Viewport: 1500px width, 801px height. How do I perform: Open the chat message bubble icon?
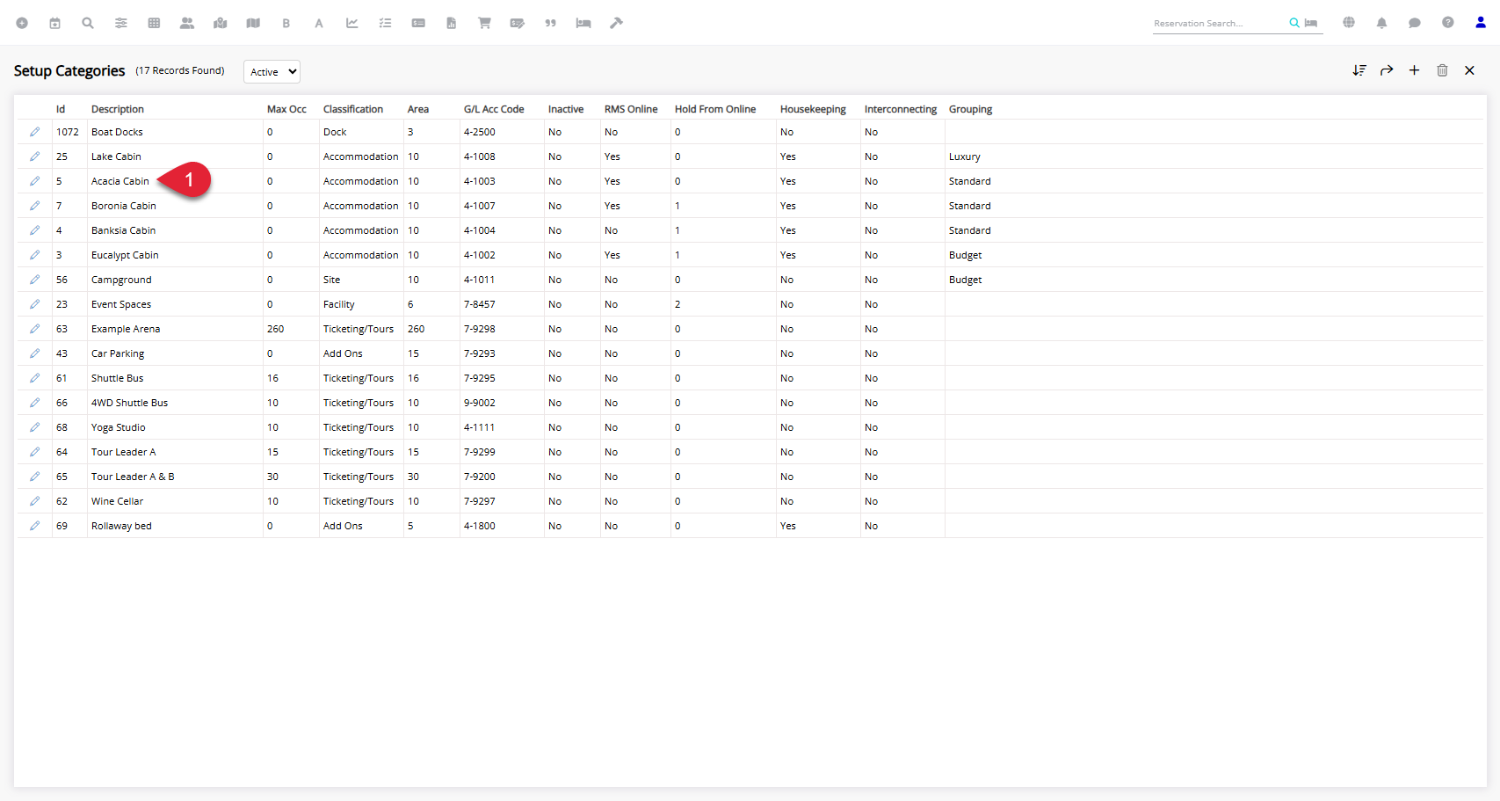click(1415, 23)
